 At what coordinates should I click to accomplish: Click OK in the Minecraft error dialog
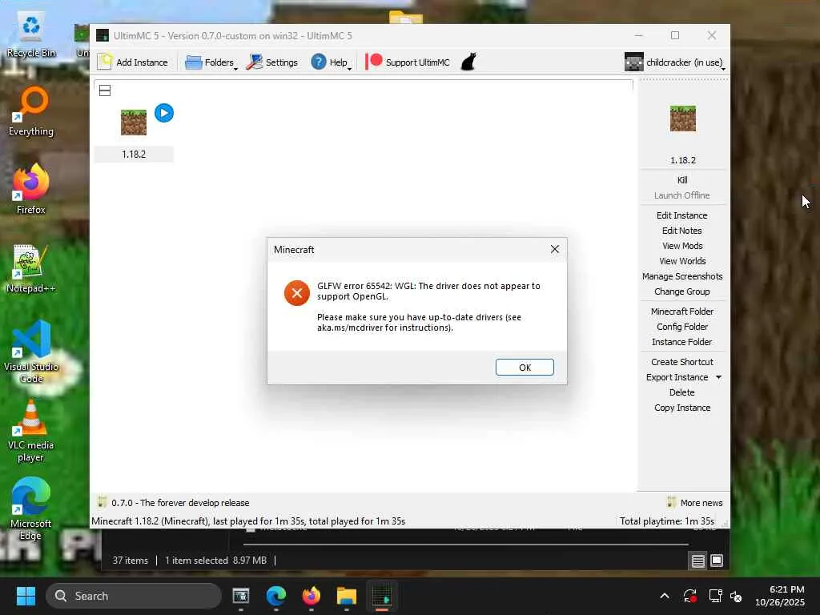coord(525,367)
